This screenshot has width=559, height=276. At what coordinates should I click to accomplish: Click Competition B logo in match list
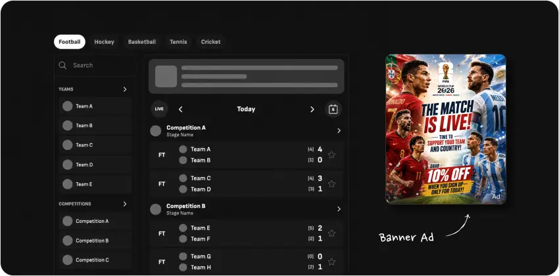(155, 209)
